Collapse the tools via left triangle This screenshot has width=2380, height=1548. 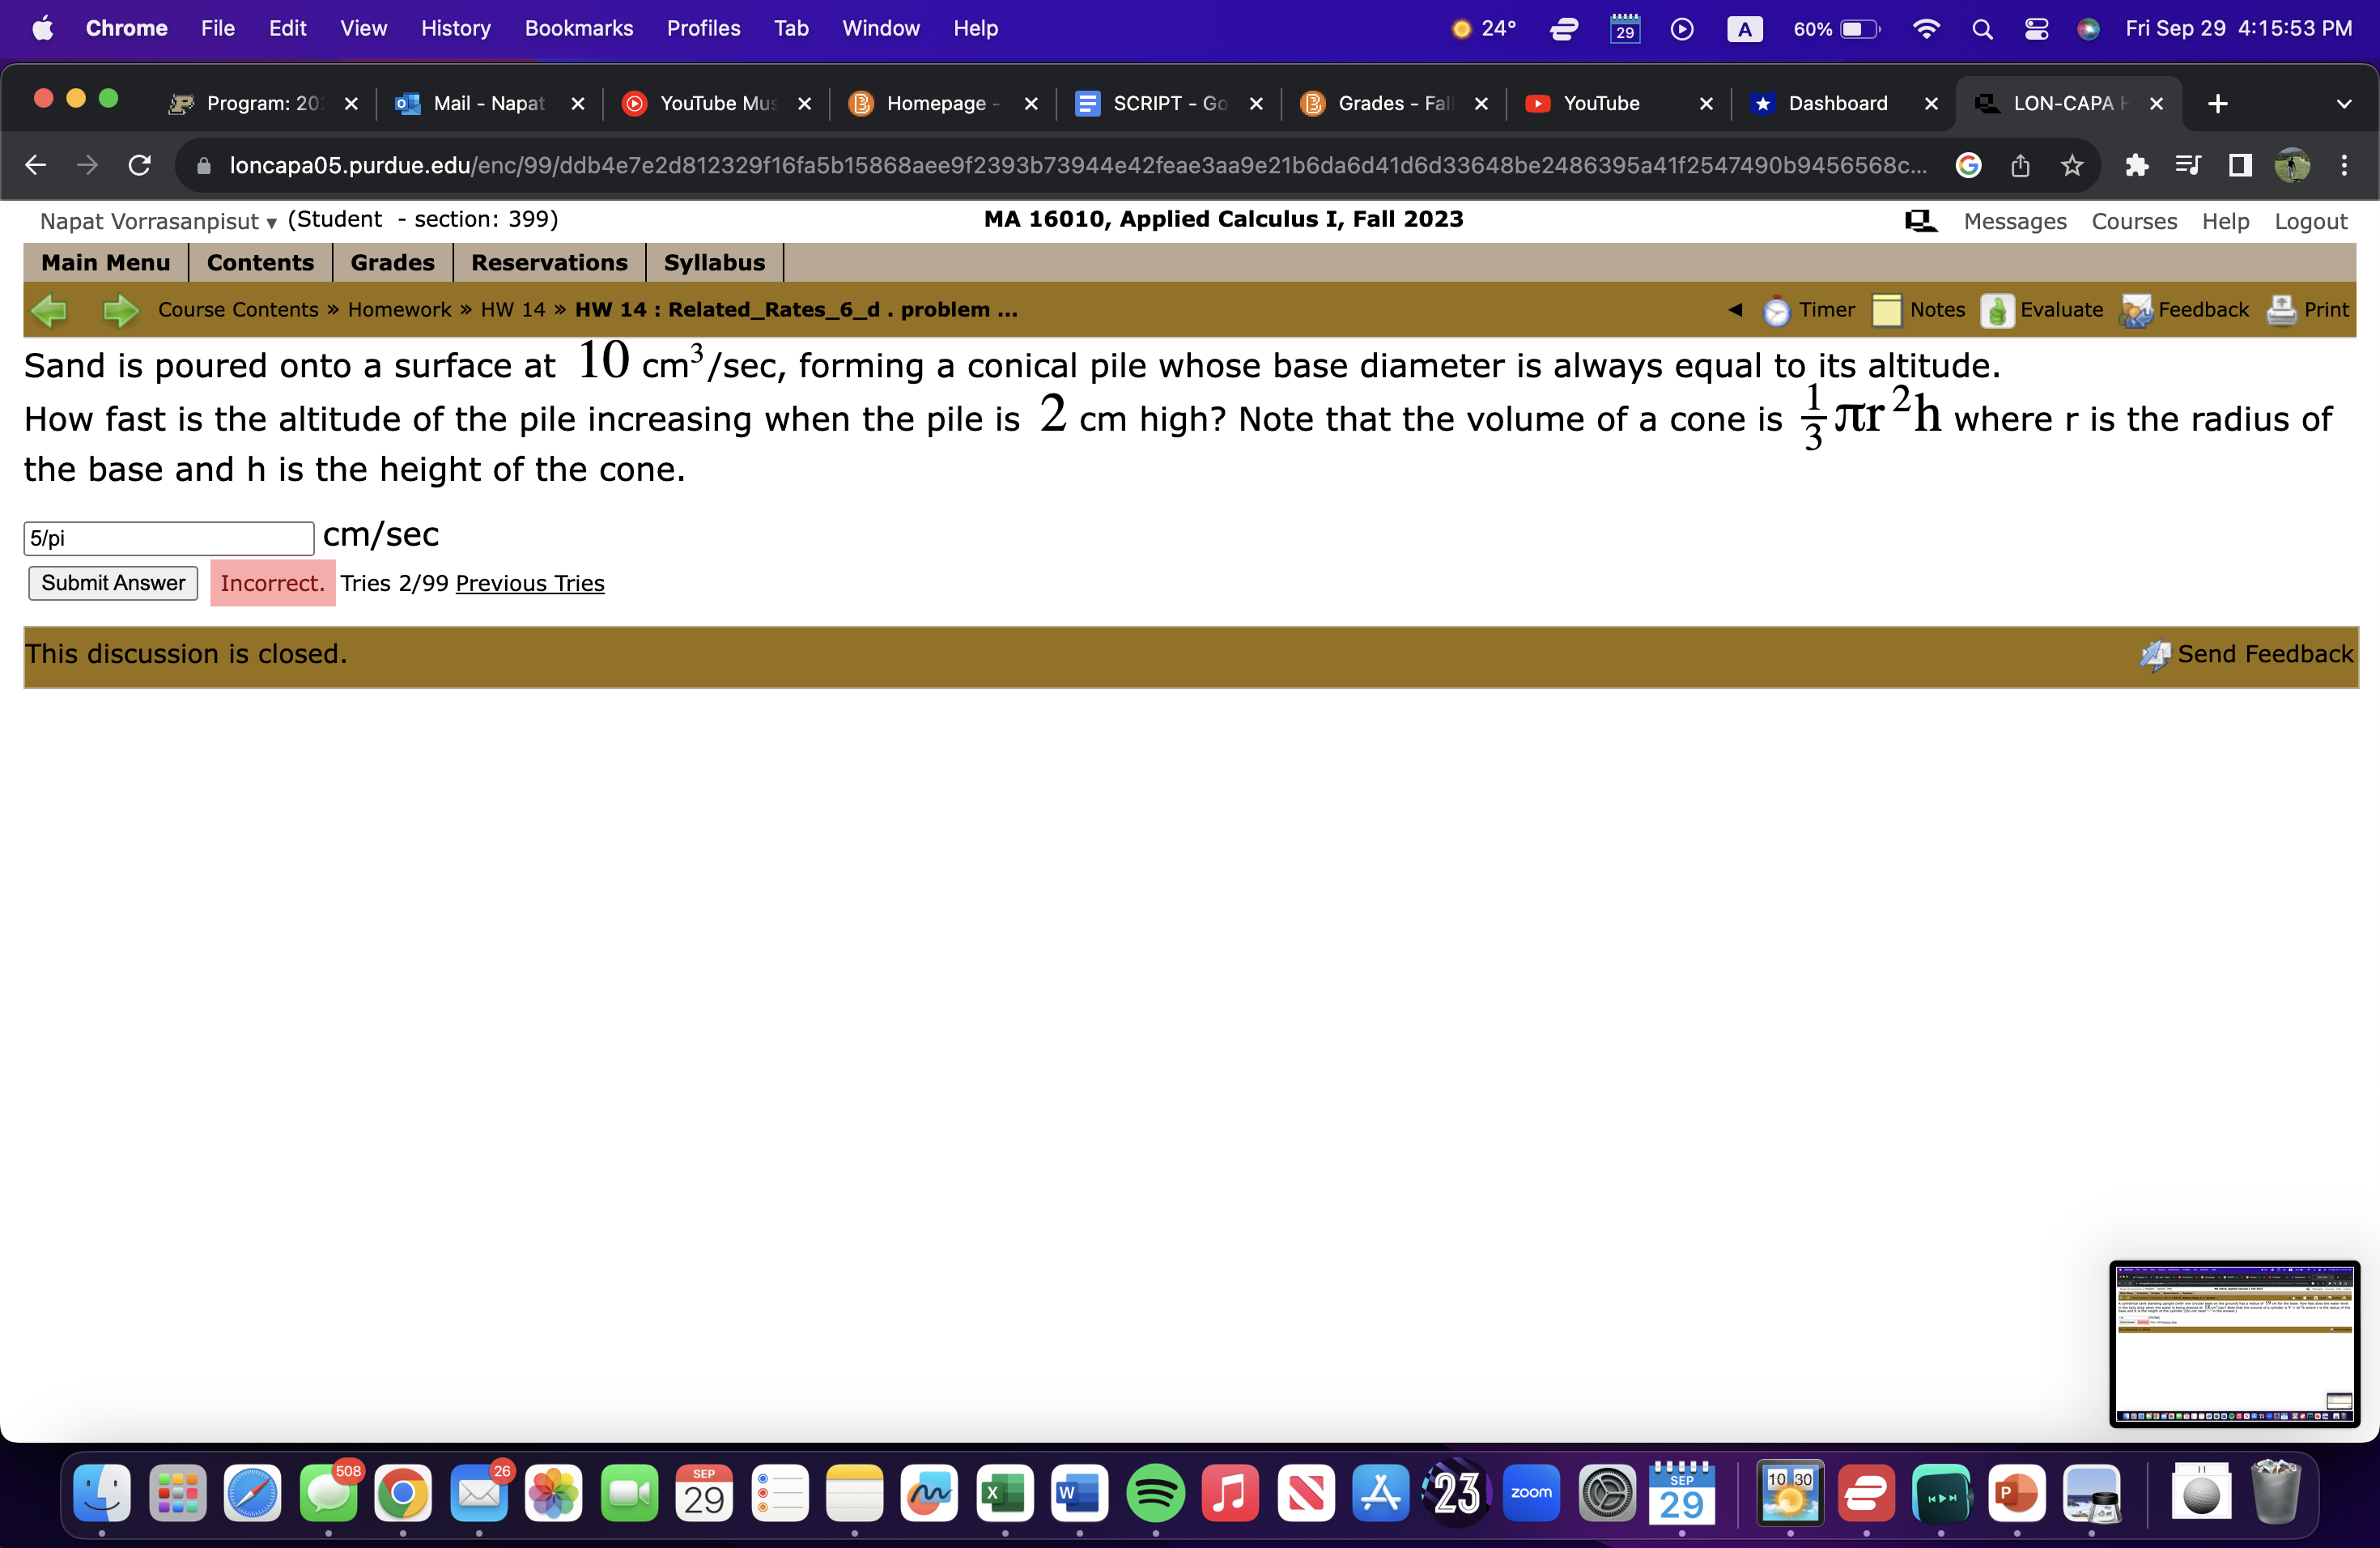[x=1735, y=310]
